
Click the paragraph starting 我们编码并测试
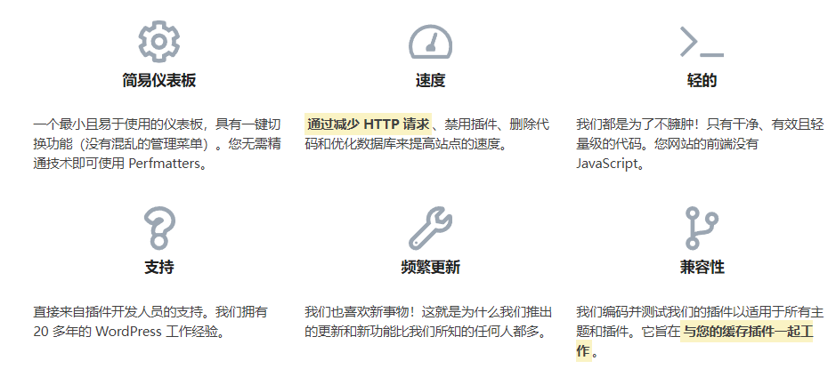pos(694,312)
